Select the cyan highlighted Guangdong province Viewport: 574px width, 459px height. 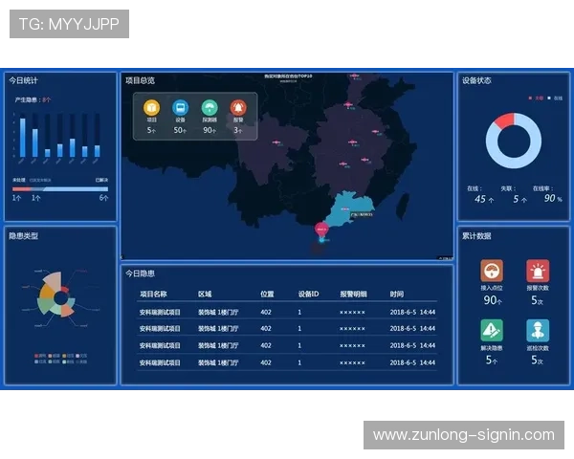tap(346, 208)
